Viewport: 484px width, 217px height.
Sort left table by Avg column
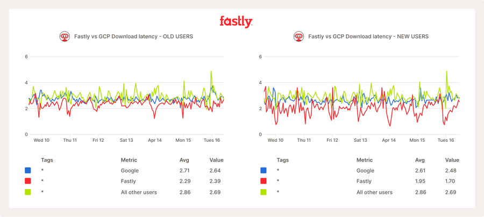(184, 160)
